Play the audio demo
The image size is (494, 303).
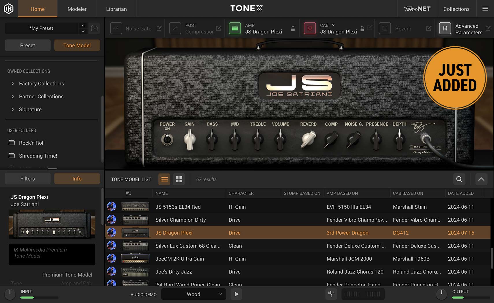coord(236,294)
